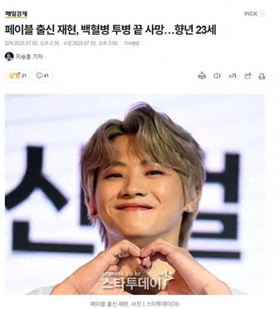Screen dimensions: 280x309
Task: Click the photo caption 스타투데이DB
Action: click(163, 304)
